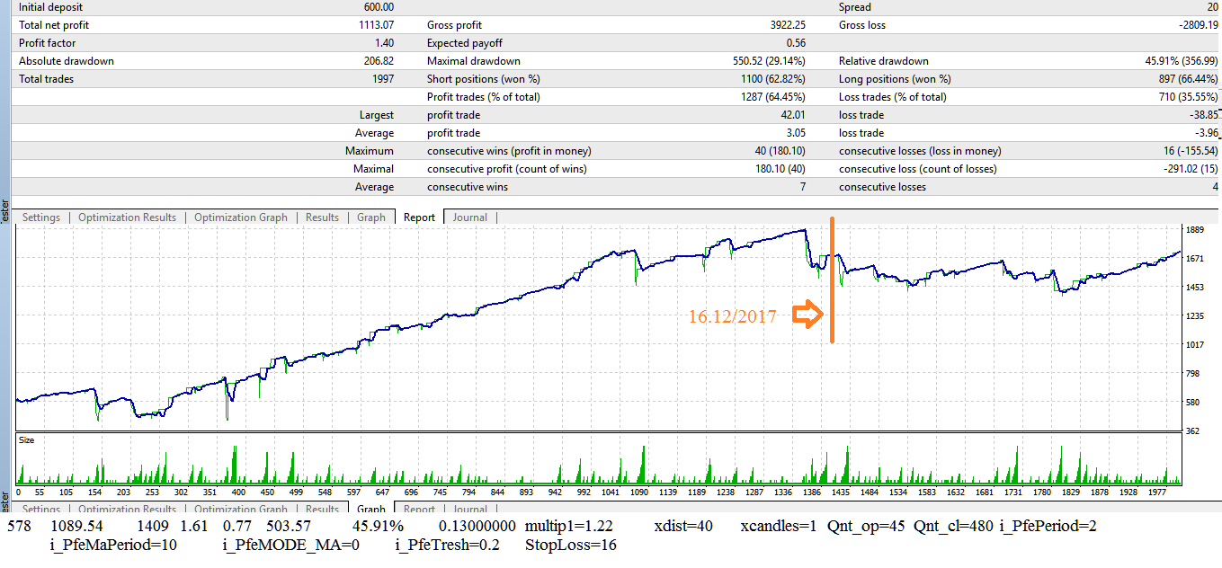Image resolution: width=1222 pixels, height=568 pixels.
Task: Open the Journal tab above the balance chart
Action: 469,217
